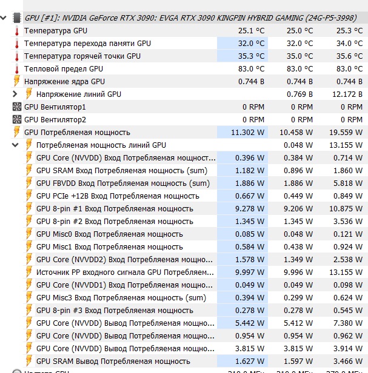Click lightning icon for GPU PCIe +12В row

click(29, 196)
